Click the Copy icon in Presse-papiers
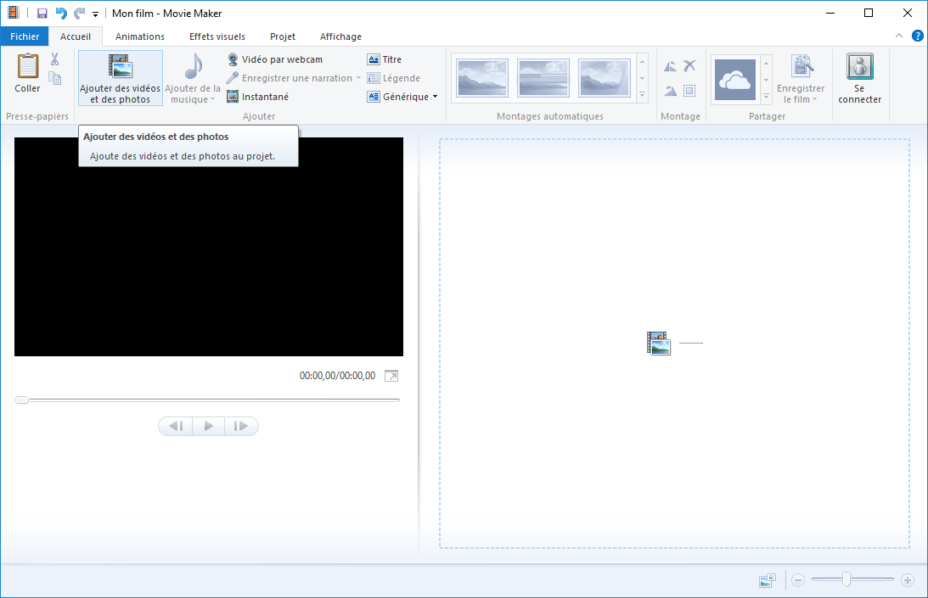 click(54, 78)
